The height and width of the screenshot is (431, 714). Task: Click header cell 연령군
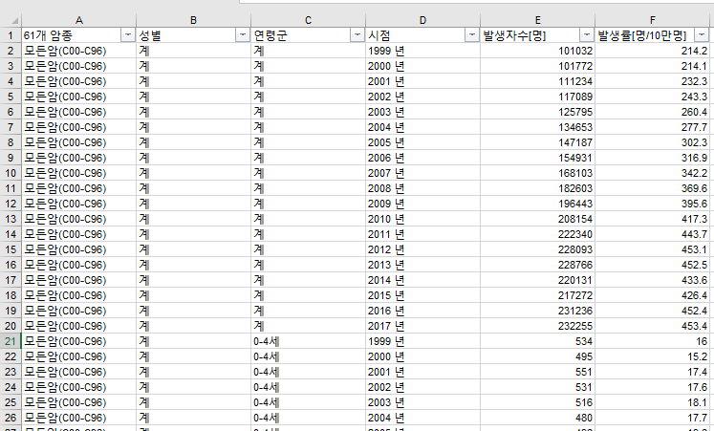tap(309, 35)
